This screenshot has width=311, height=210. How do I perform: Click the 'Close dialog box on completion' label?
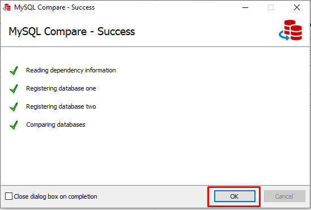click(x=56, y=196)
